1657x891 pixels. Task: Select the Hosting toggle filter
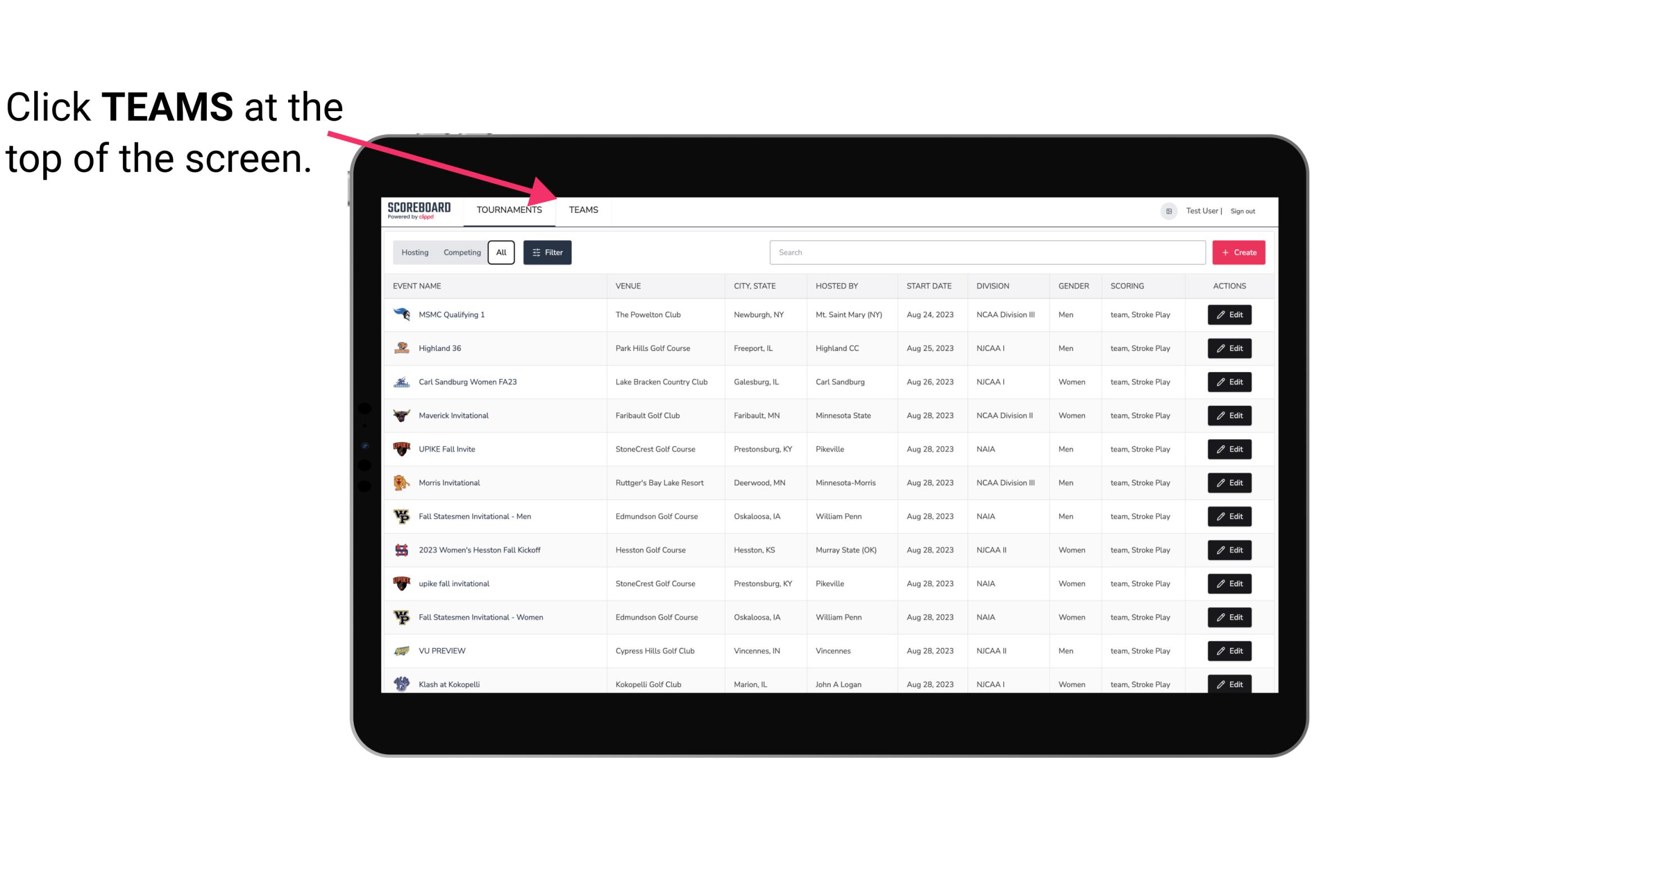pyautogui.click(x=415, y=253)
